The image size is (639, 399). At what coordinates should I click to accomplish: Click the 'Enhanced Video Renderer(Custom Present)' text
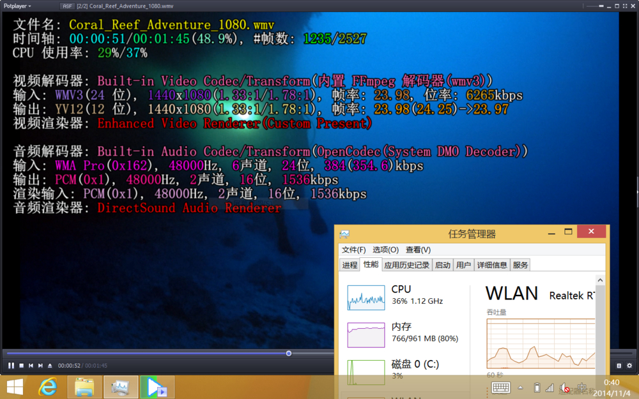point(235,123)
